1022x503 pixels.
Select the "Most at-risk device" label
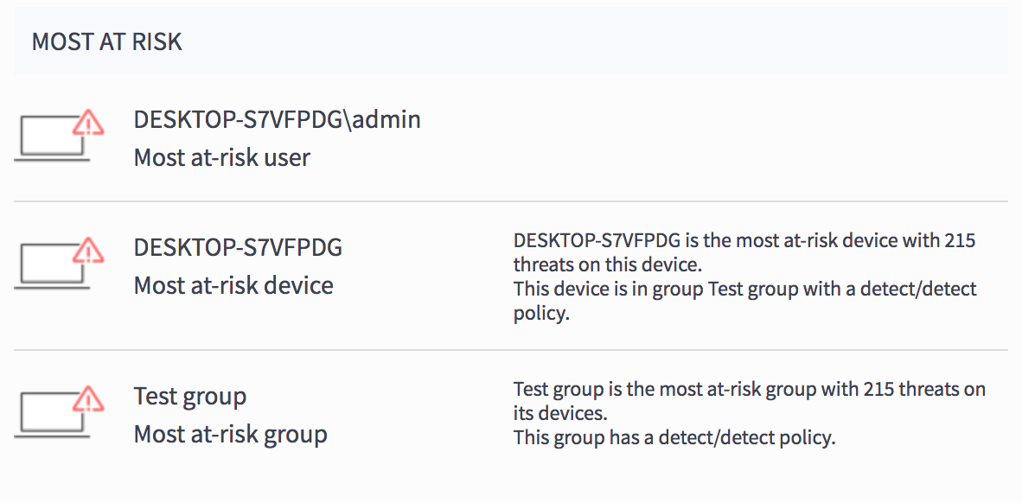(233, 285)
